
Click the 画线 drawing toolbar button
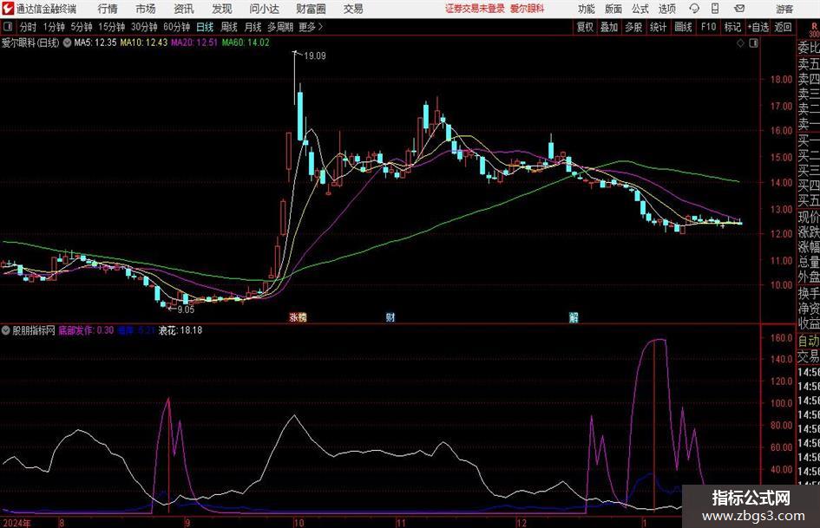pyautogui.click(x=683, y=27)
